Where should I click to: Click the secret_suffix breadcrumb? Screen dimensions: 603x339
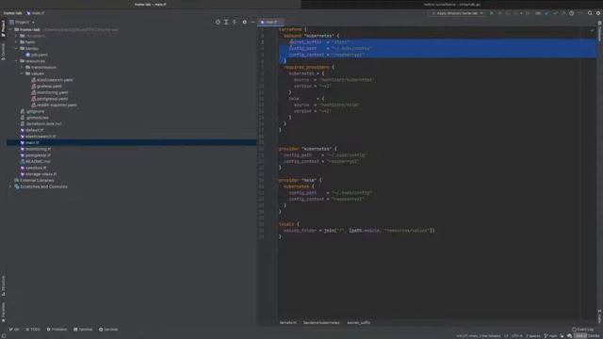[358, 322]
